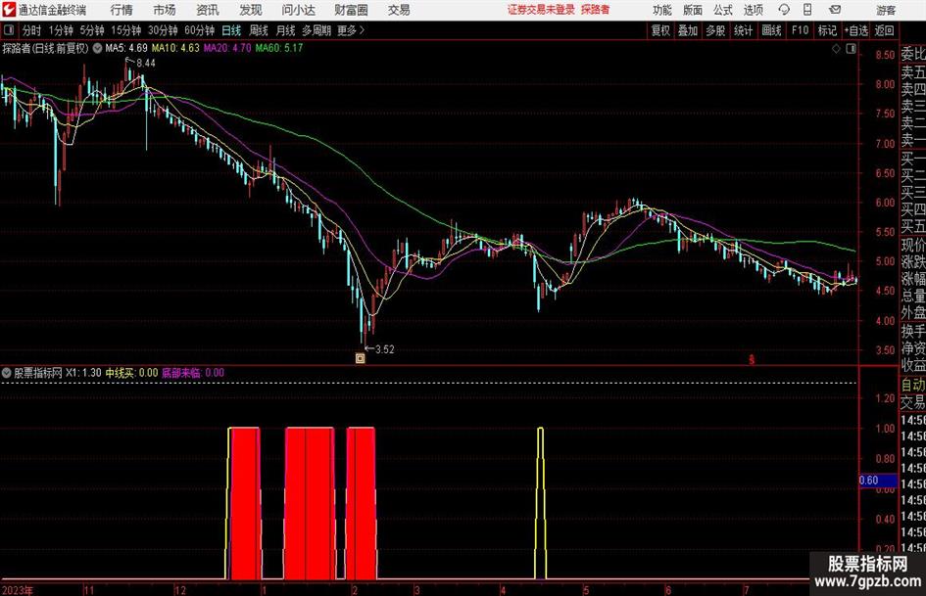Open the 功能 menu
The width and height of the screenshot is (926, 596).
point(662,10)
